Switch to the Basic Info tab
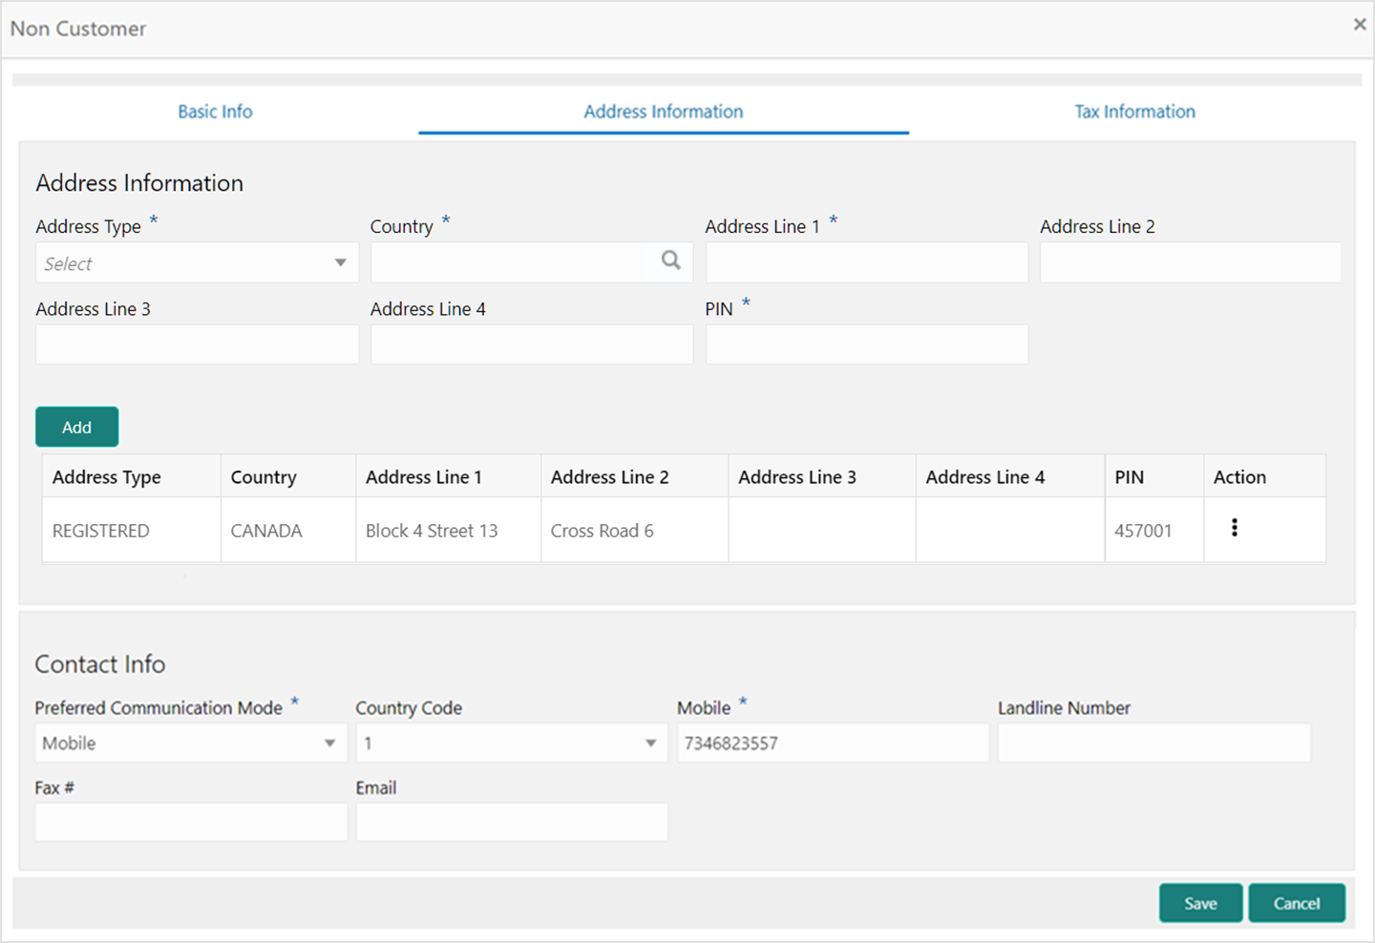 pos(215,112)
